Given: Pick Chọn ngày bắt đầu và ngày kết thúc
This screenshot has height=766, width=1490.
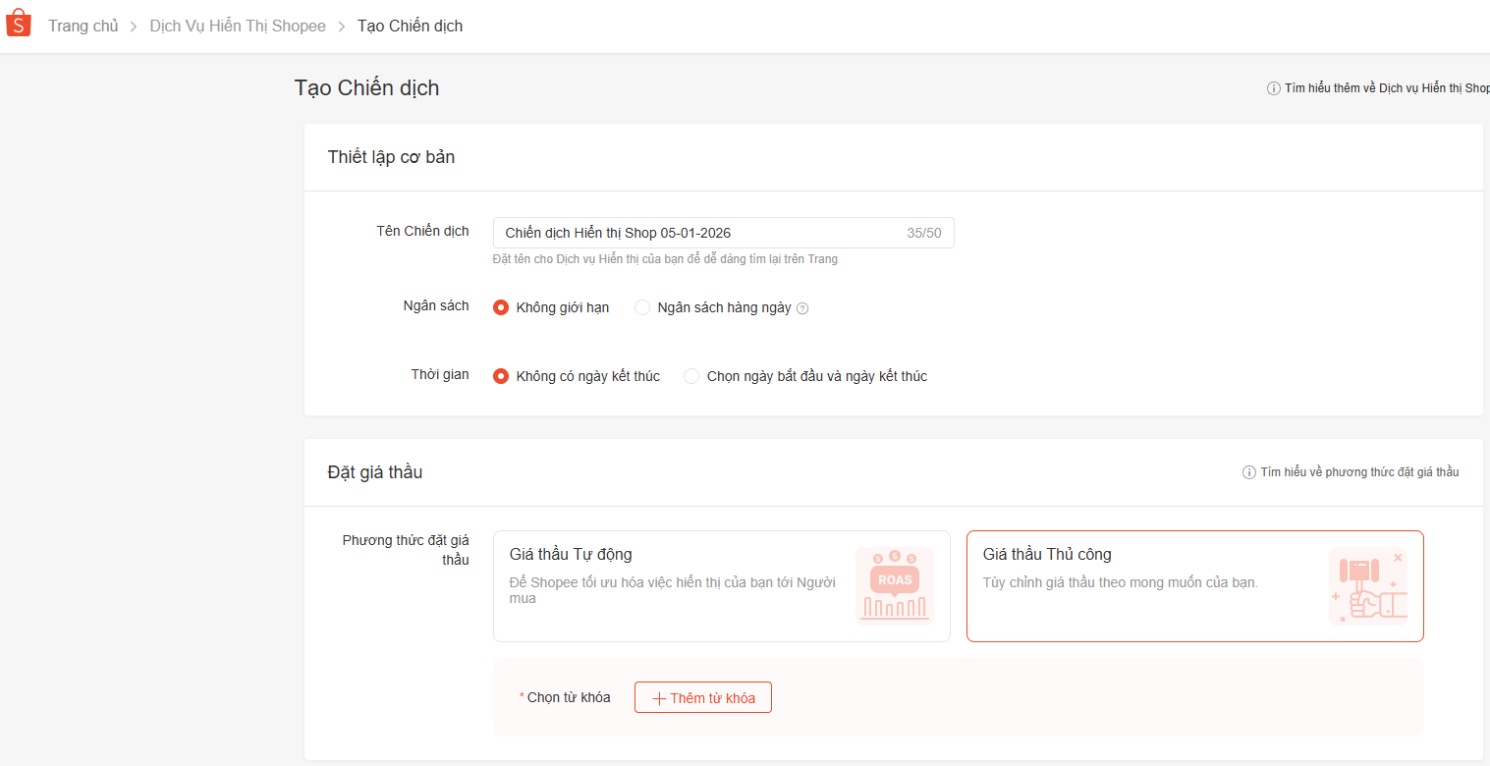Looking at the screenshot, I should [691, 376].
